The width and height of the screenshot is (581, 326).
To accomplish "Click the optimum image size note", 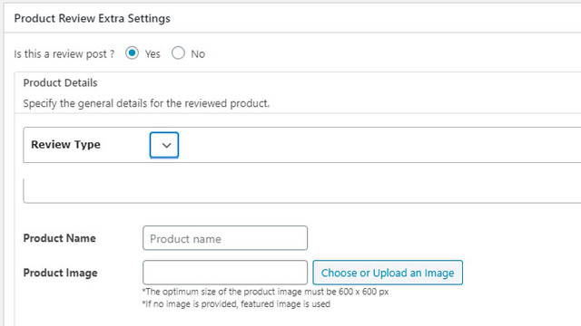I will click(x=265, y=292).
